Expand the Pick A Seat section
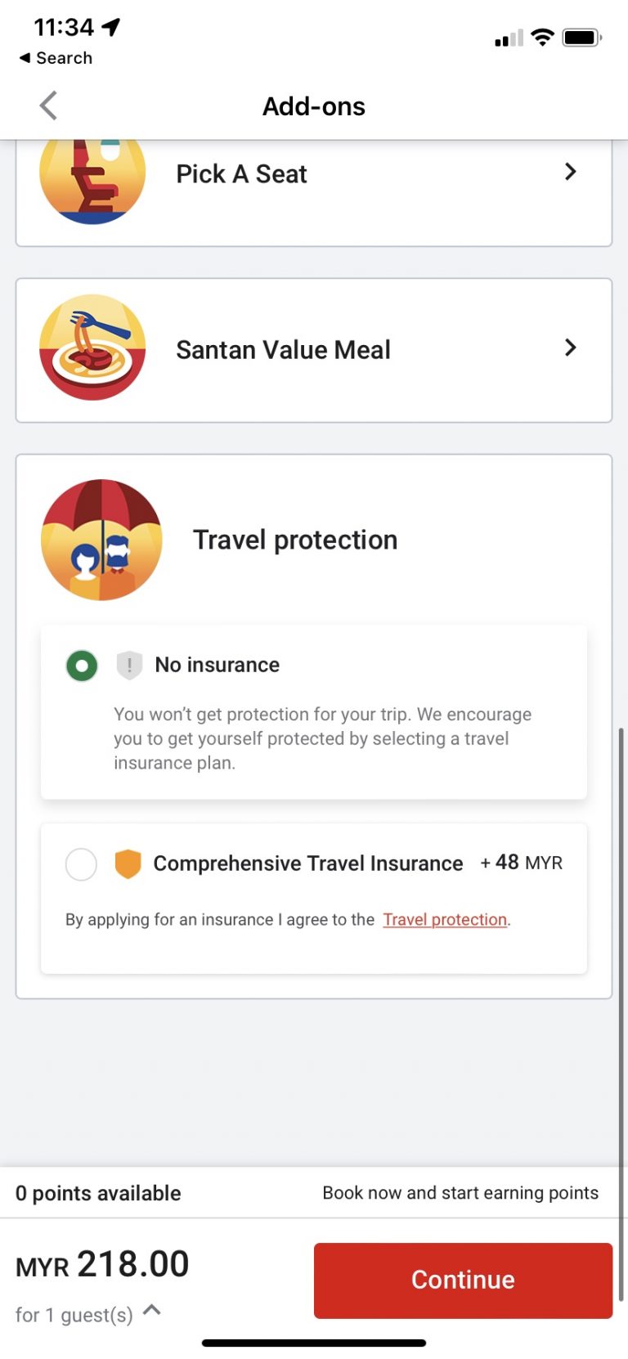628x1359 pixels. coord(571,173)
